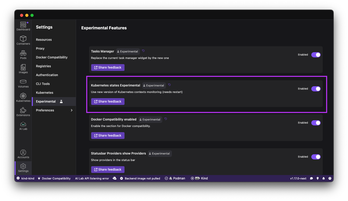Show the Images list
Viewport: 348px width, 201px height.
(x=23, y=69)
